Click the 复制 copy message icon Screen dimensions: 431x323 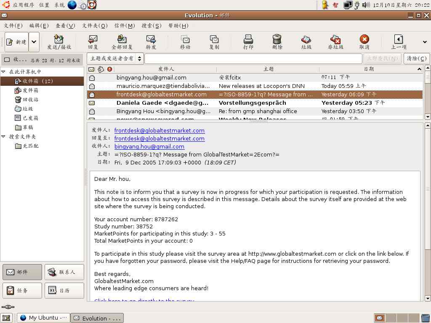click(x=214, y=42)
